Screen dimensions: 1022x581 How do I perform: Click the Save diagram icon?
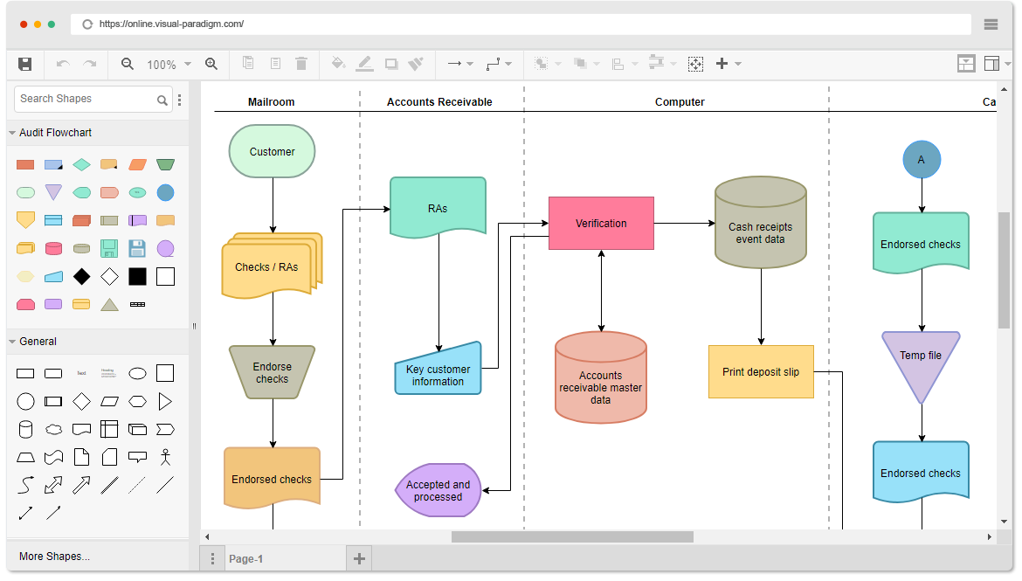coord(24,64)
